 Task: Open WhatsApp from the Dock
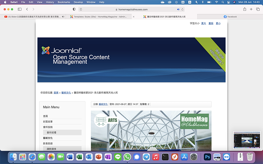click(x=127, y=157)
